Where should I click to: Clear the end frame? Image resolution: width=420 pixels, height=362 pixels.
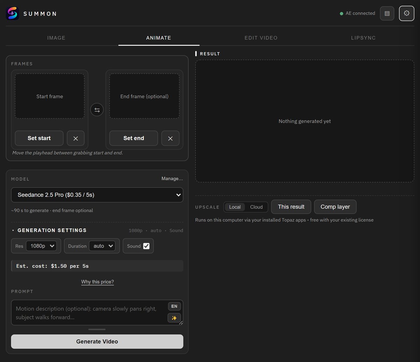click(170, 138)
